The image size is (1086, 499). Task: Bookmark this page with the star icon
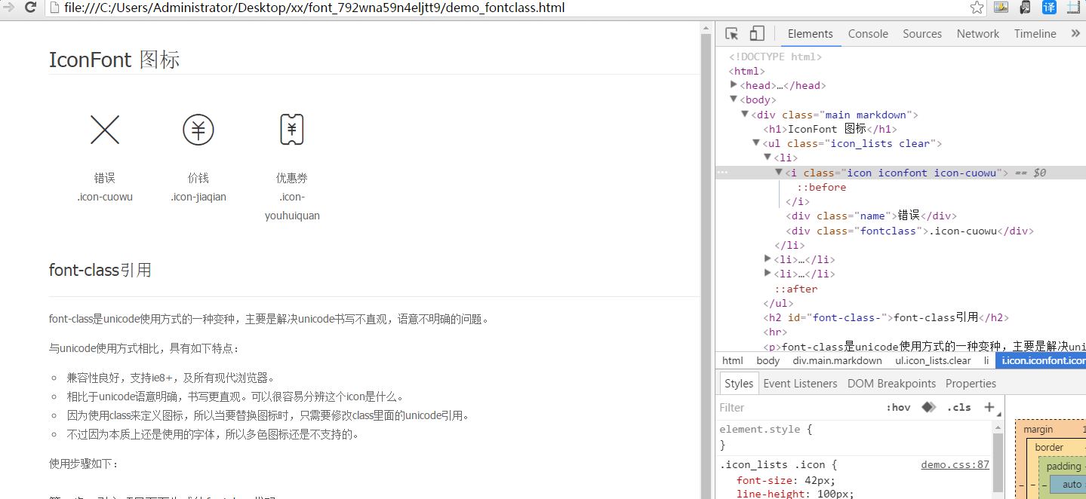pyautogui.click(x=977, y=8)
